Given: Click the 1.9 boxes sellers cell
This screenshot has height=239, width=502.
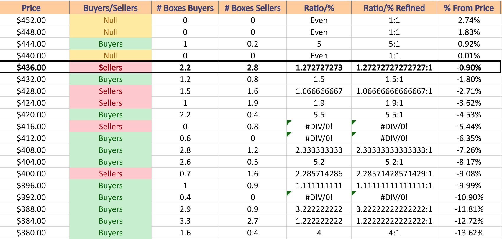Looking at the screenshot, I should pyautogui.click(x=252, y=103).
